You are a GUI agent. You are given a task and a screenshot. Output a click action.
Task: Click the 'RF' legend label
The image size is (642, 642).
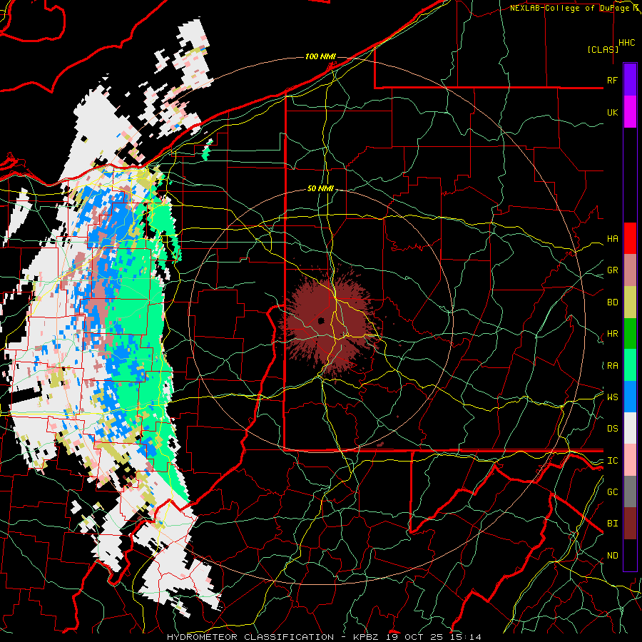[612, 80]
